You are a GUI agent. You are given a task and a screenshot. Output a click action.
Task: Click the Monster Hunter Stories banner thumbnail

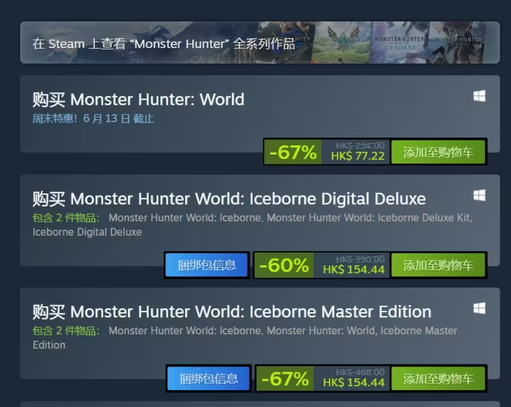[x=342, y=43]
